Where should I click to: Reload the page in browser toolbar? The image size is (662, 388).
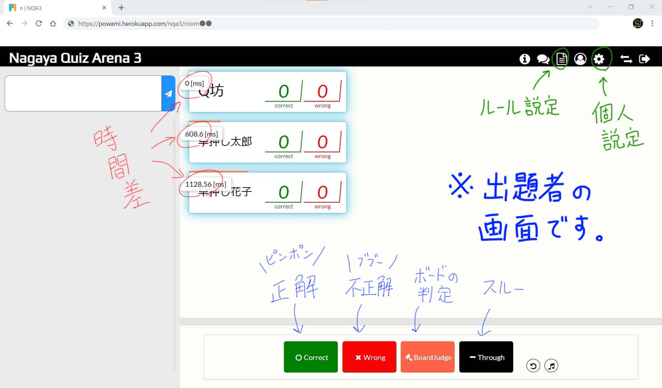(x=39, y=24)
